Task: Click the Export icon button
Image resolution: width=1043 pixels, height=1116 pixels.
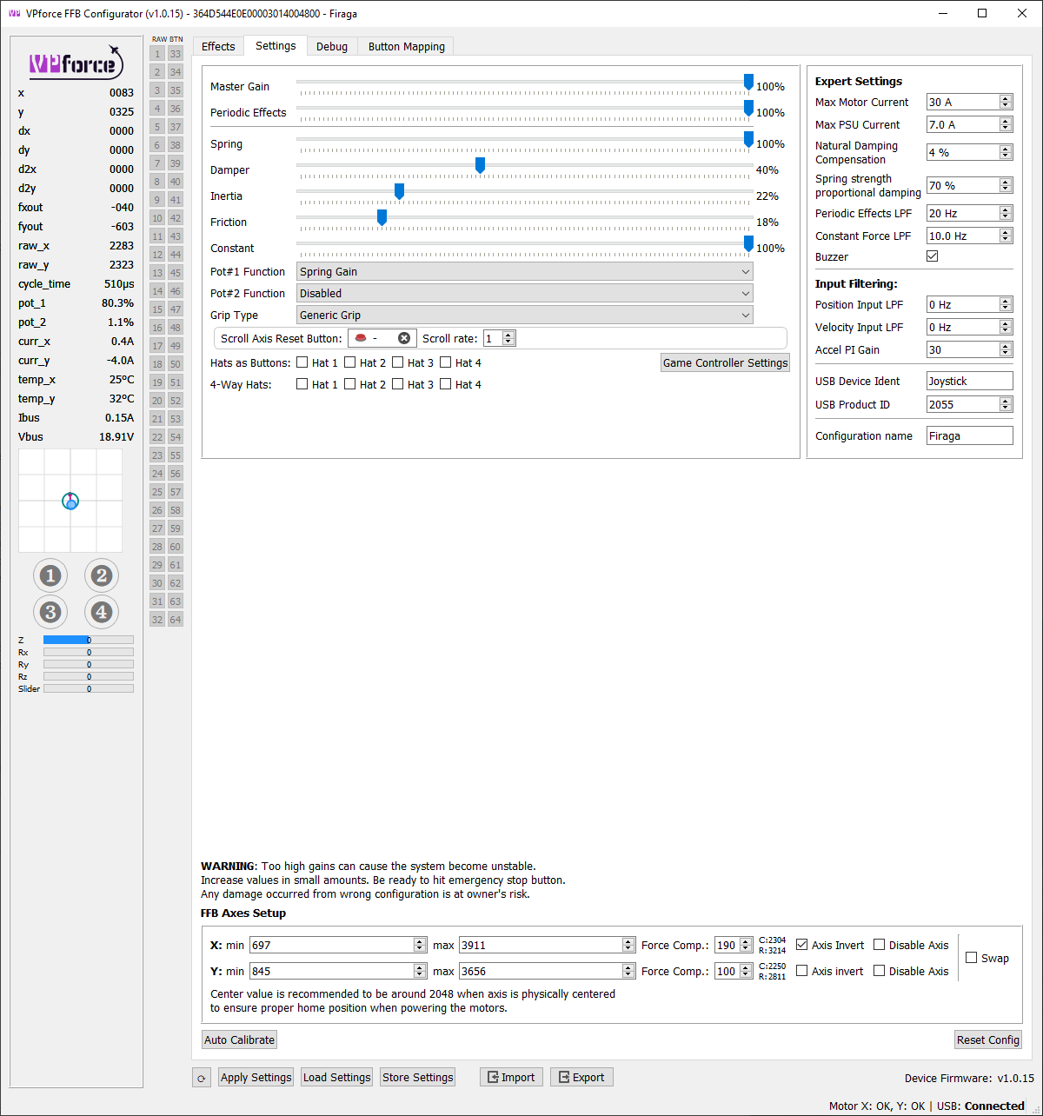Action: coord(581,1077)
